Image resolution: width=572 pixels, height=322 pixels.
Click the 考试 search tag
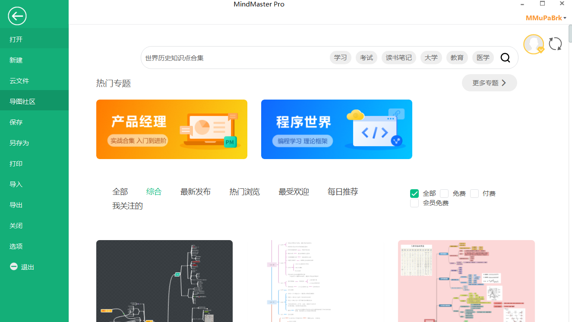pyautogui.click(x=367, y=58)
